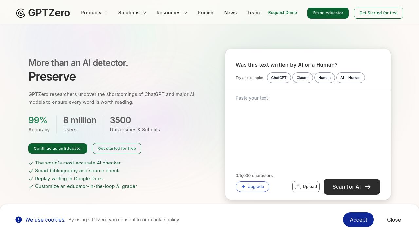Open the Products menu
The height and width of the screenshot is (235, 419).
point(94,13)
